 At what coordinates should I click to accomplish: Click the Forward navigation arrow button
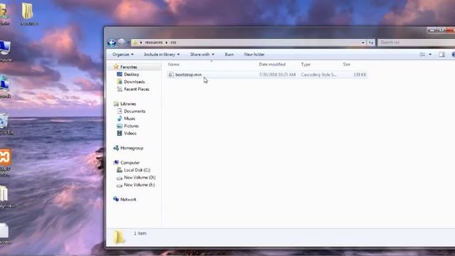pyautogui.click(x=122, y=43)
